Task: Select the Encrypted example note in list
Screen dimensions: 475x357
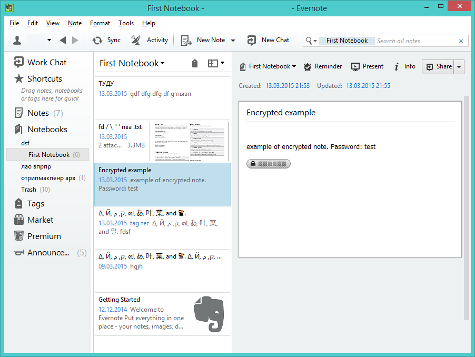Action: point(162,184)
